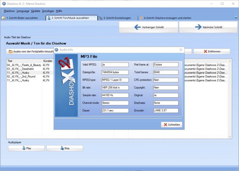The height and width of the screenshot is (171, 239).
Task: Play the selected audio track
Action: tap(26, 148)
